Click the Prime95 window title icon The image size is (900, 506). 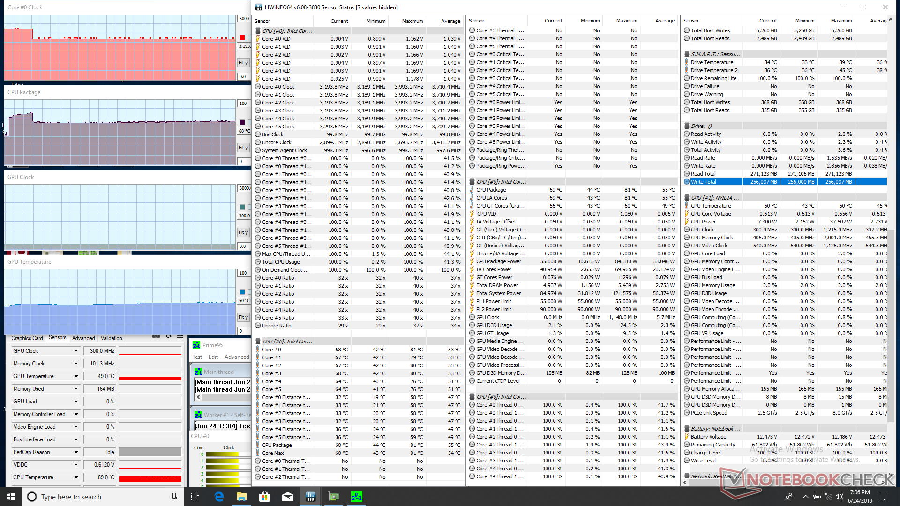(x=196, y=345)
